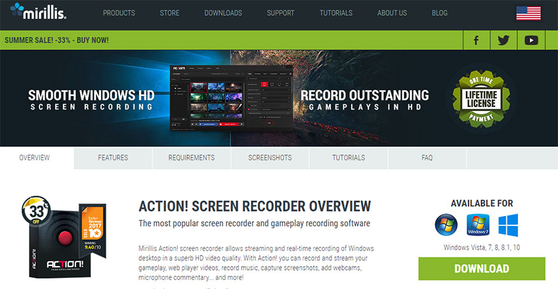Click the Mirillis Action! description paragraph
The image size is (558, 289).
(256, 263)
